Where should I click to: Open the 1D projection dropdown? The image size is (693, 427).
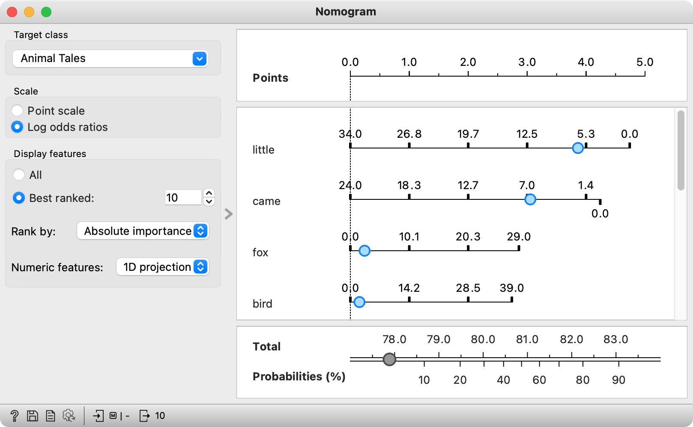163,267
